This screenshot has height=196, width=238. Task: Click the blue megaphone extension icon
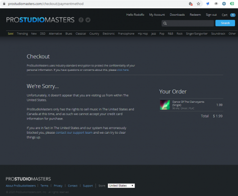pos(208,4)
